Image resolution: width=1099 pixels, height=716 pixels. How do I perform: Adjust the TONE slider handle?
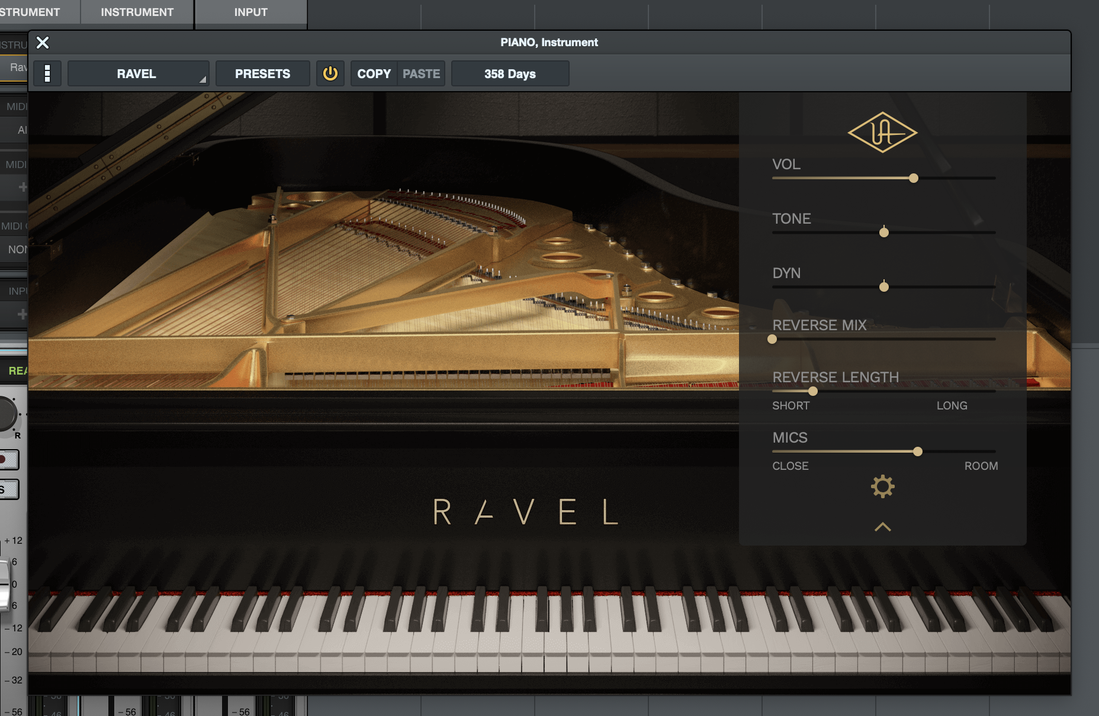[884, 233]
